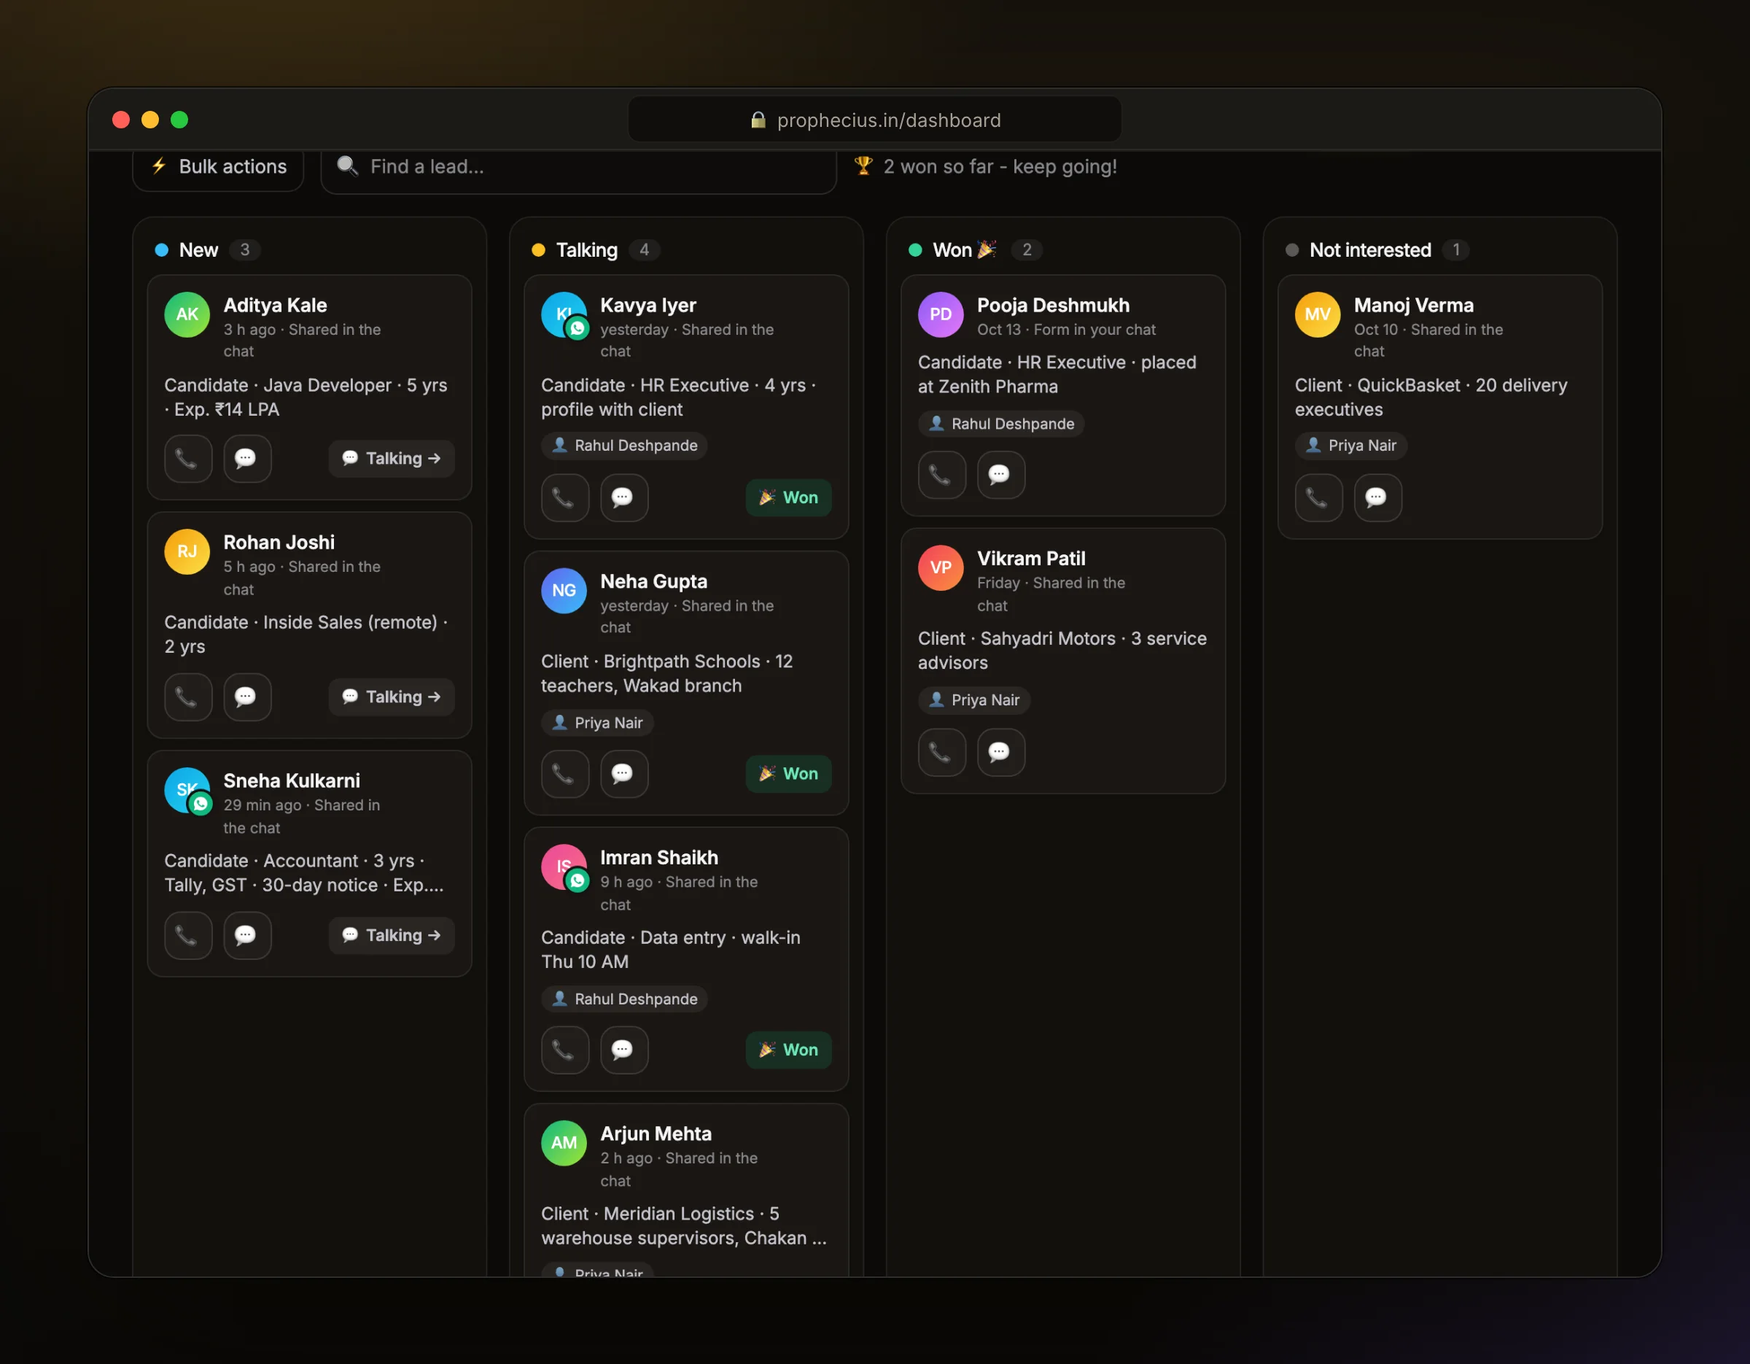Image resolution: width=1750 pixels, height=1364 pixels.
Task: Click the AK avatar of Aditya Kale
Action: coord(187,314)
